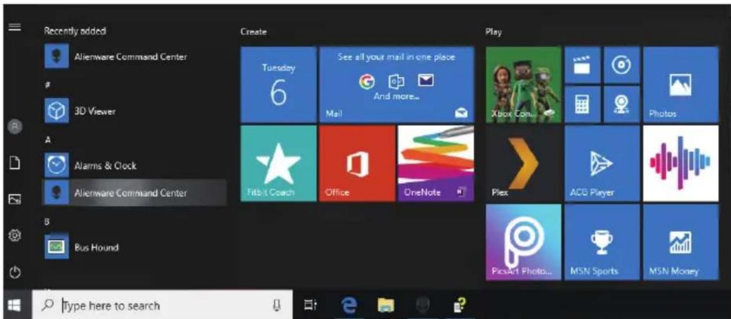Open the Calculator small tile

tap(583, 105)
